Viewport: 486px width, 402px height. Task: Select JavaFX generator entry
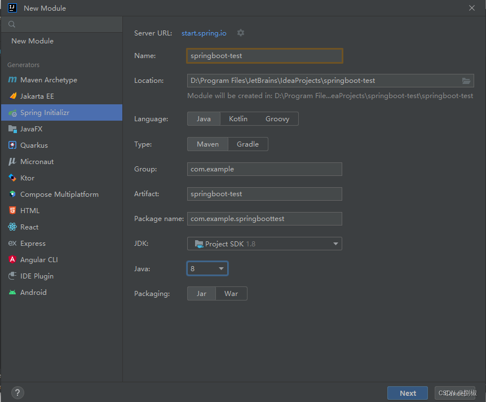point(61,129)
